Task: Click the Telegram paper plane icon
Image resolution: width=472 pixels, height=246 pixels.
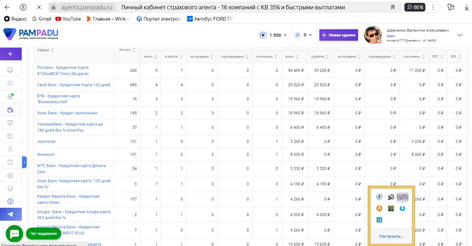Action: click(x=11, y=214)
